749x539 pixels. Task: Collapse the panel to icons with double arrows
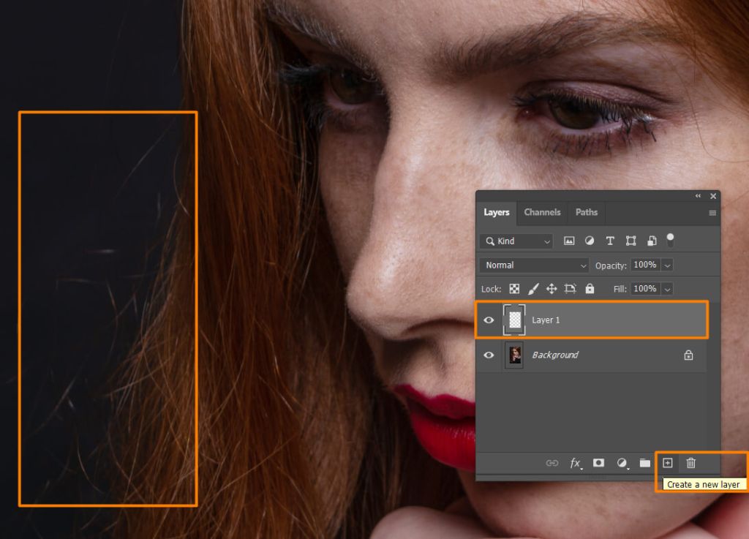click(x=697, y=196)
